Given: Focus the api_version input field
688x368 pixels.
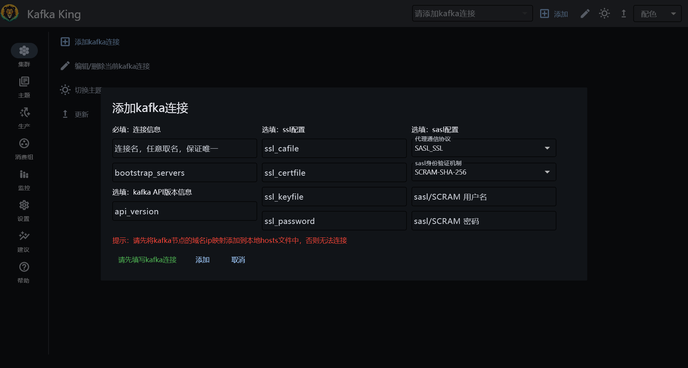Looking at the screenshot, I should 185,211.
